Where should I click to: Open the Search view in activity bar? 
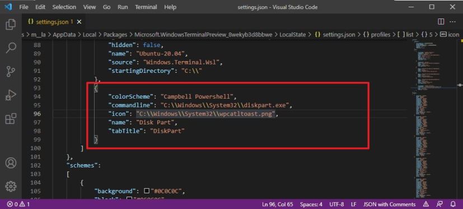click(x=11, y=48)
